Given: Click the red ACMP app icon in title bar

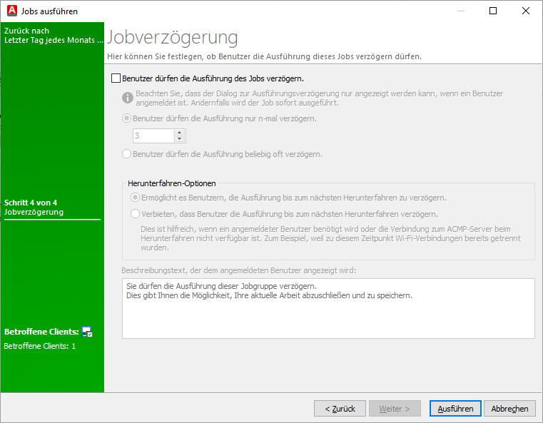Looking at the screenshot, I should coord(12,11).
